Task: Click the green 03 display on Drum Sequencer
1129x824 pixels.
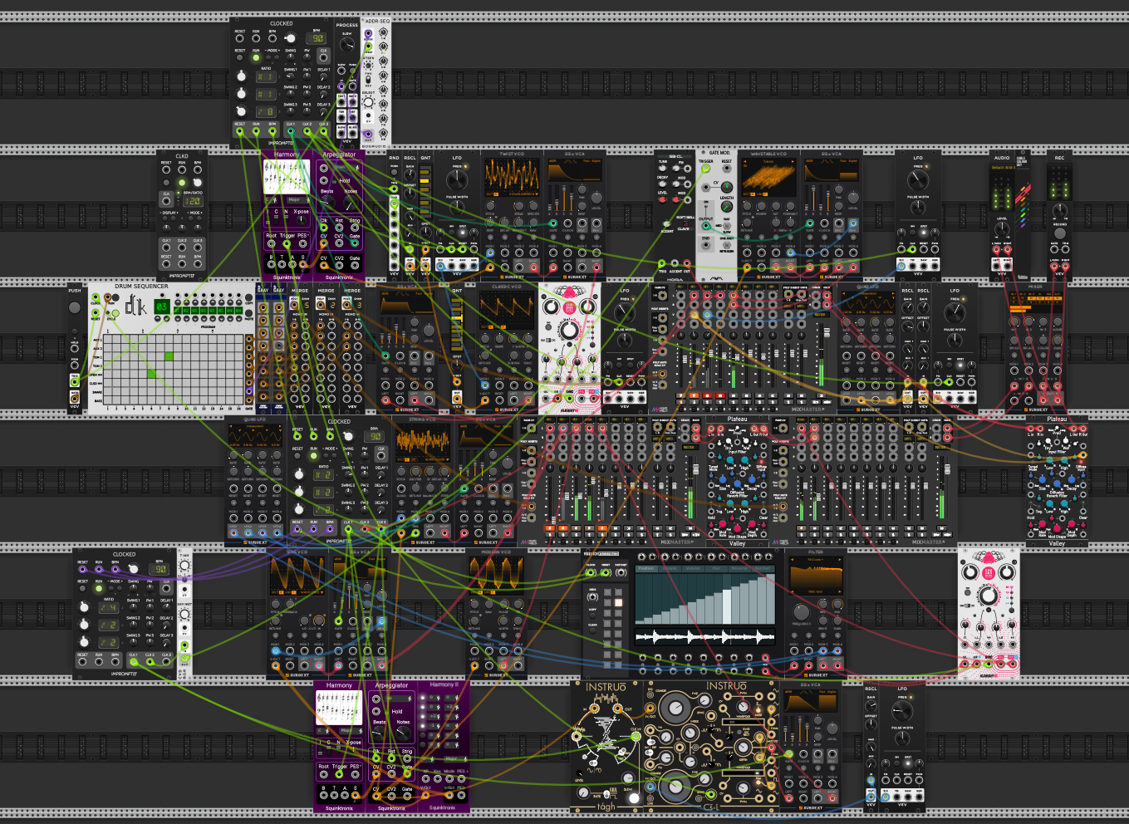Action: [x=161, y=307]
